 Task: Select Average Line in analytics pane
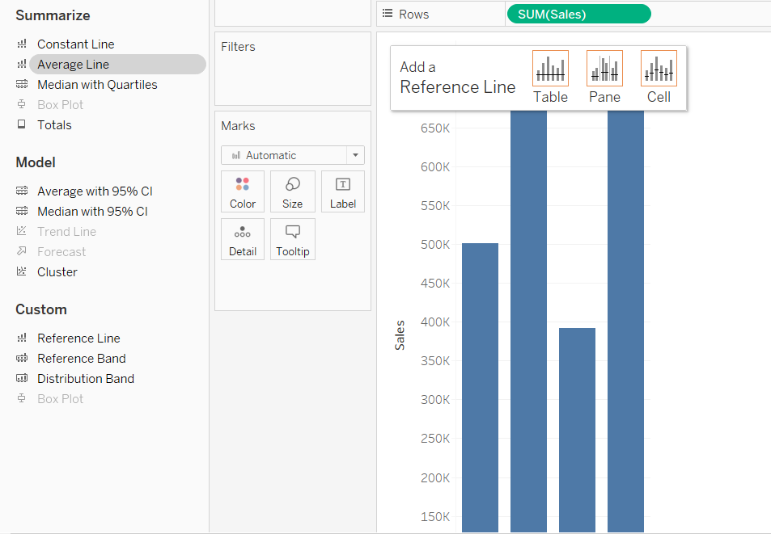tap(73, 65)
